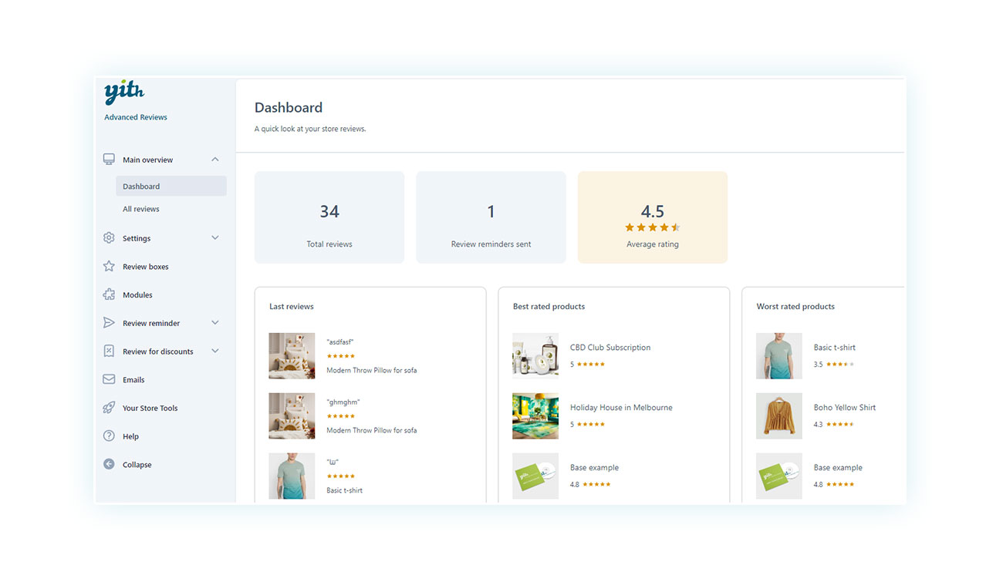
Task: Click the Review reminders sent card
Action: [x=491, y=217]
